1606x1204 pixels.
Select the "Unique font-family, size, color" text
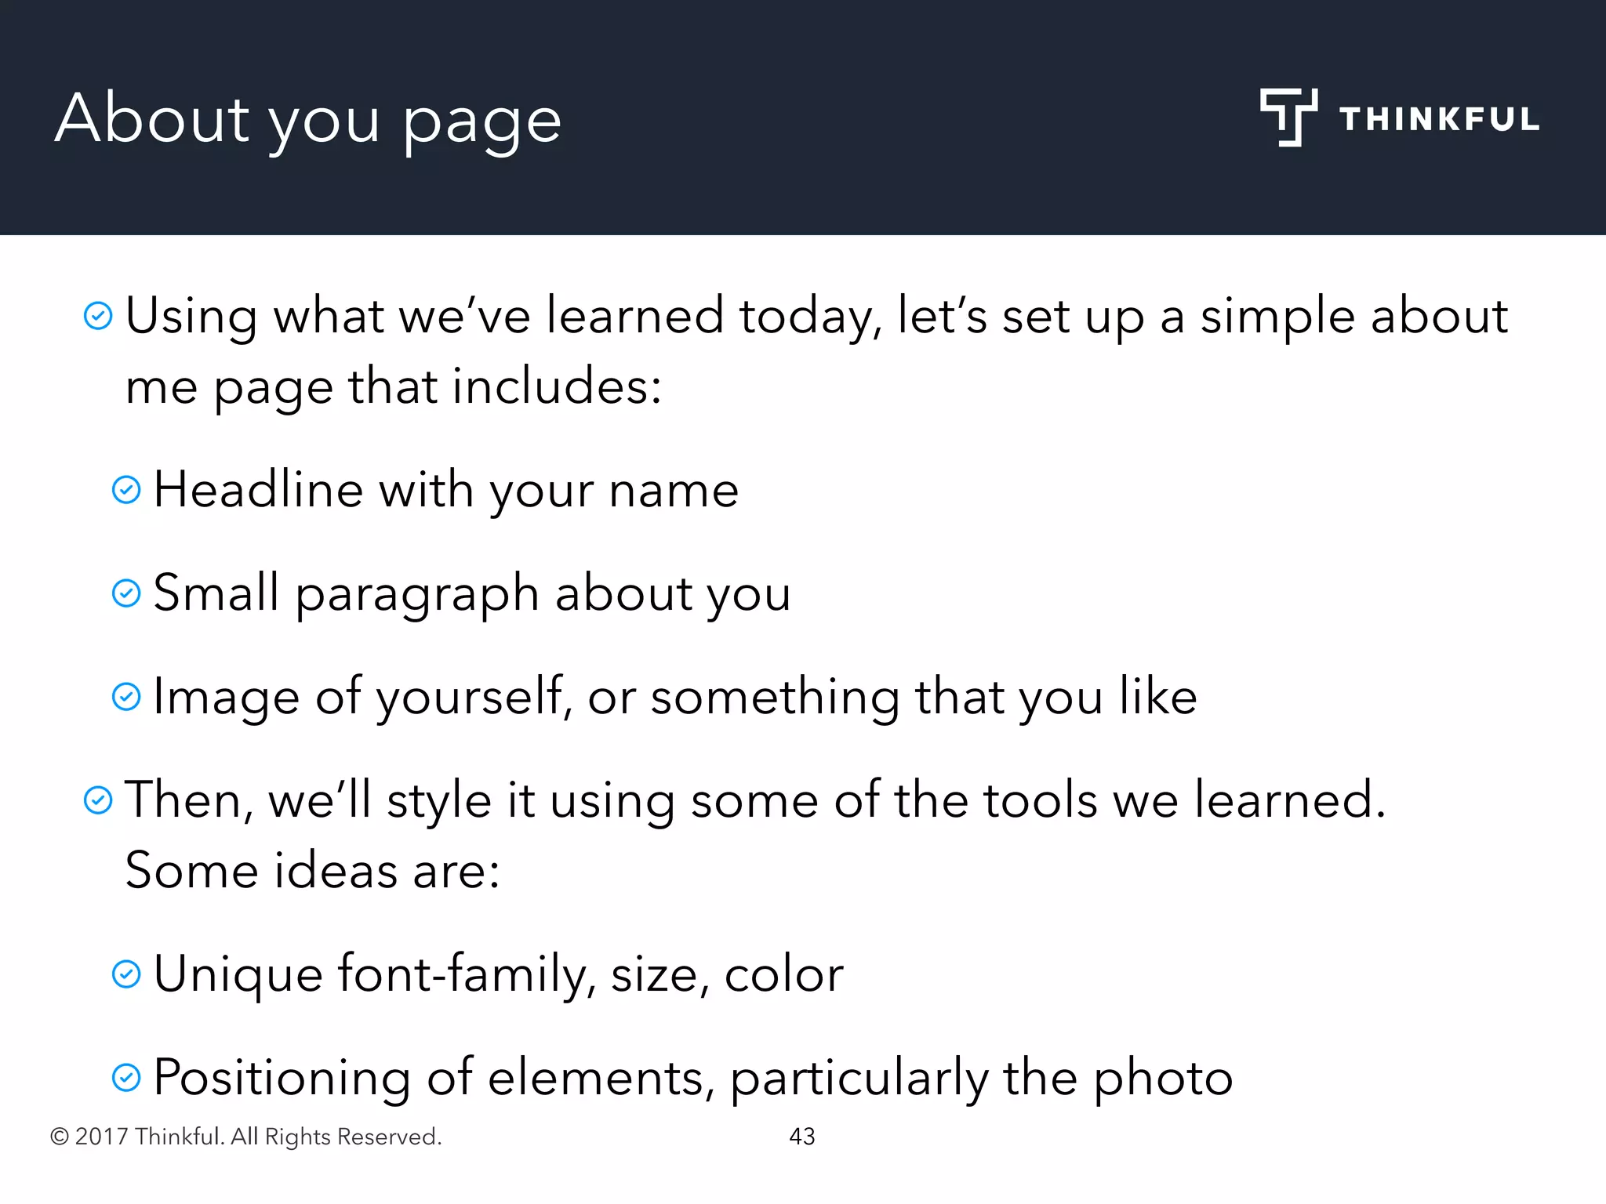coord(498,974)
